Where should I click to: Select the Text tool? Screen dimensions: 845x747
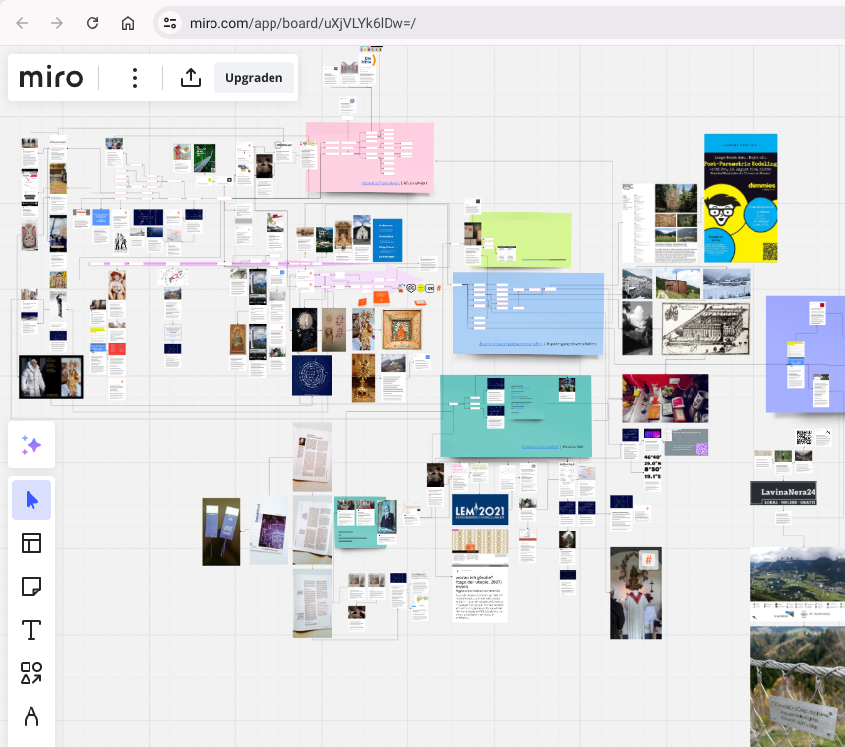[x=31, y=630]
